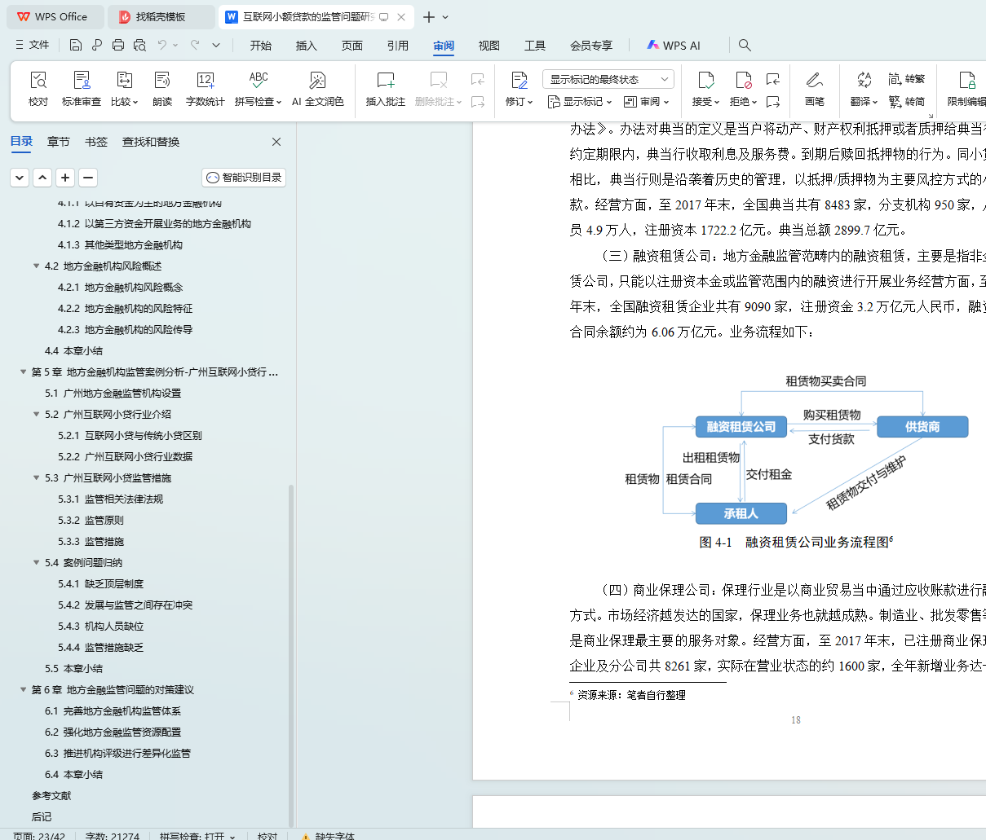The width and height of the screenshot is (986, 840).
Task: Switch to 引用 ribbon tab
Action: (398, 46)
